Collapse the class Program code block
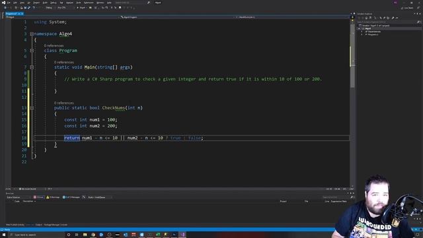 point(32,50)
